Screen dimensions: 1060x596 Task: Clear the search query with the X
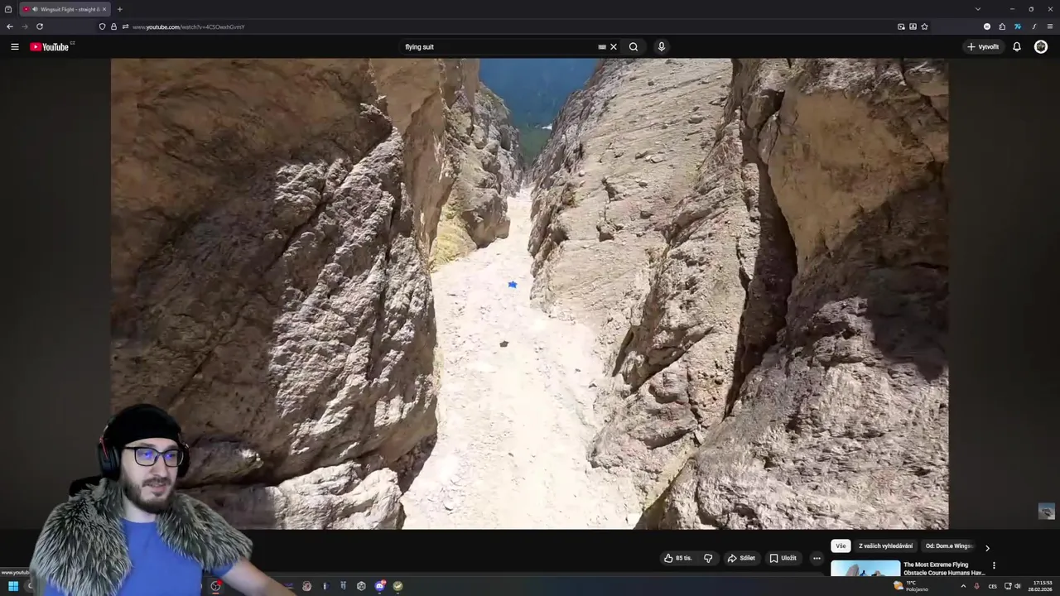pyautogui.click(x=614, y=47)
